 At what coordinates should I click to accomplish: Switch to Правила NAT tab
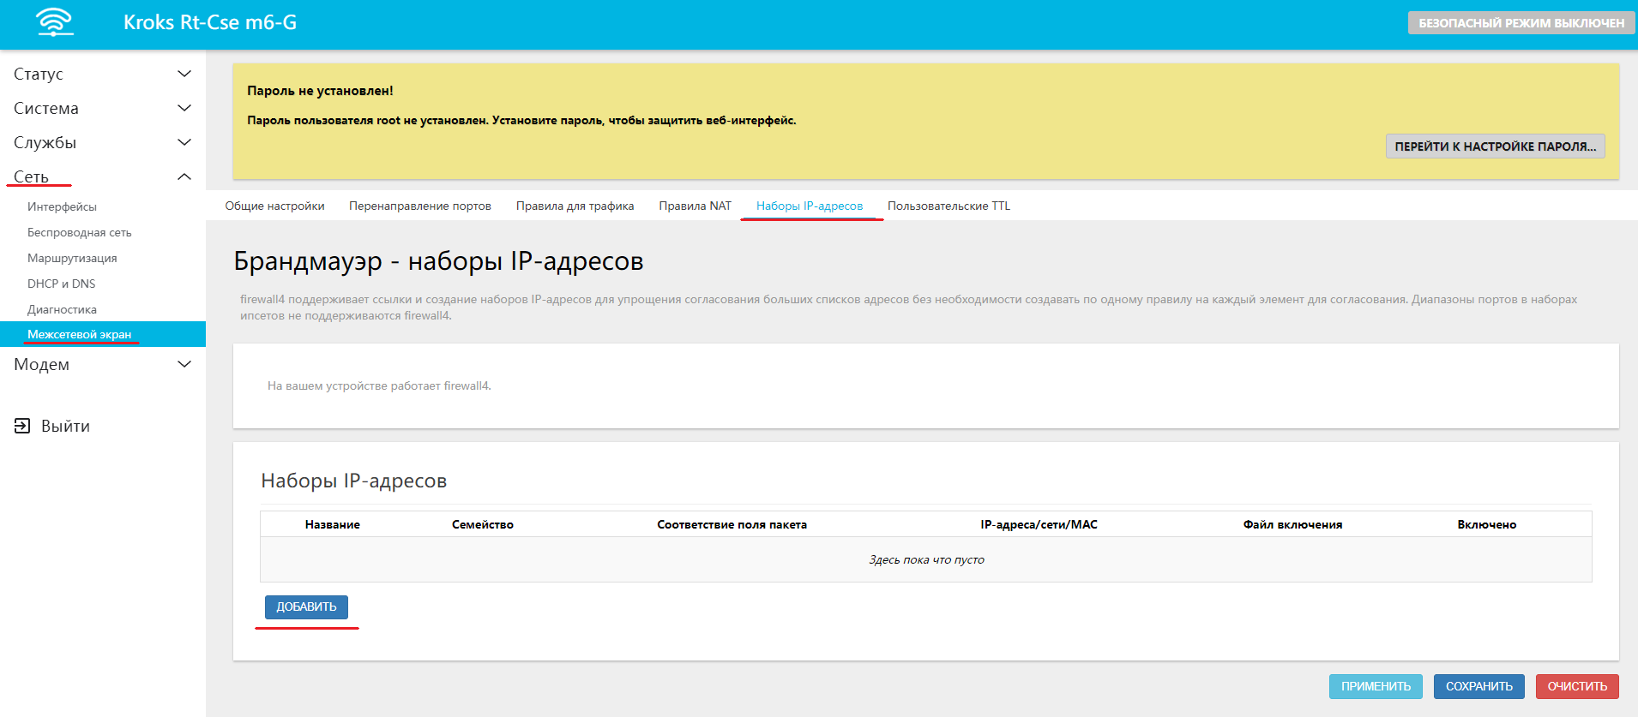695,206
